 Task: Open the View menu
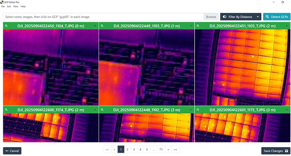(16, 6)
